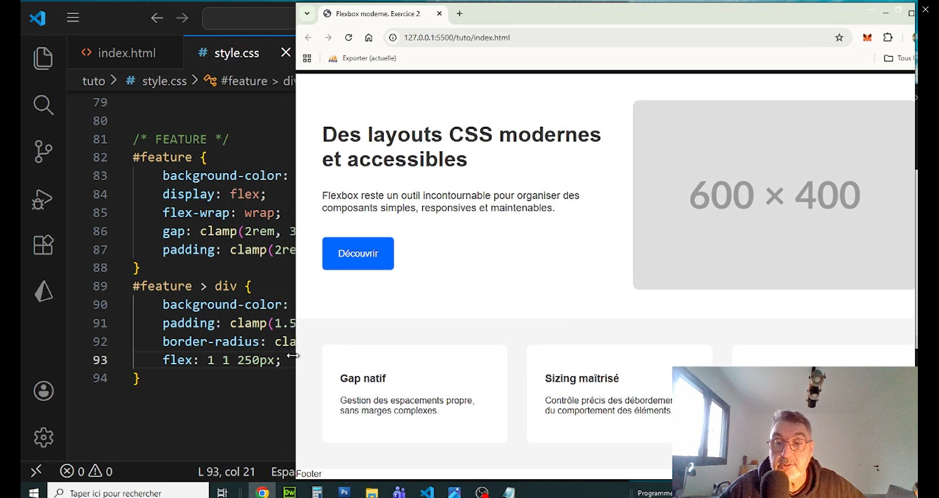The height and width of the screenshot is (498, 939).
Task: Click the browser address bar URL
Action: 457,38
